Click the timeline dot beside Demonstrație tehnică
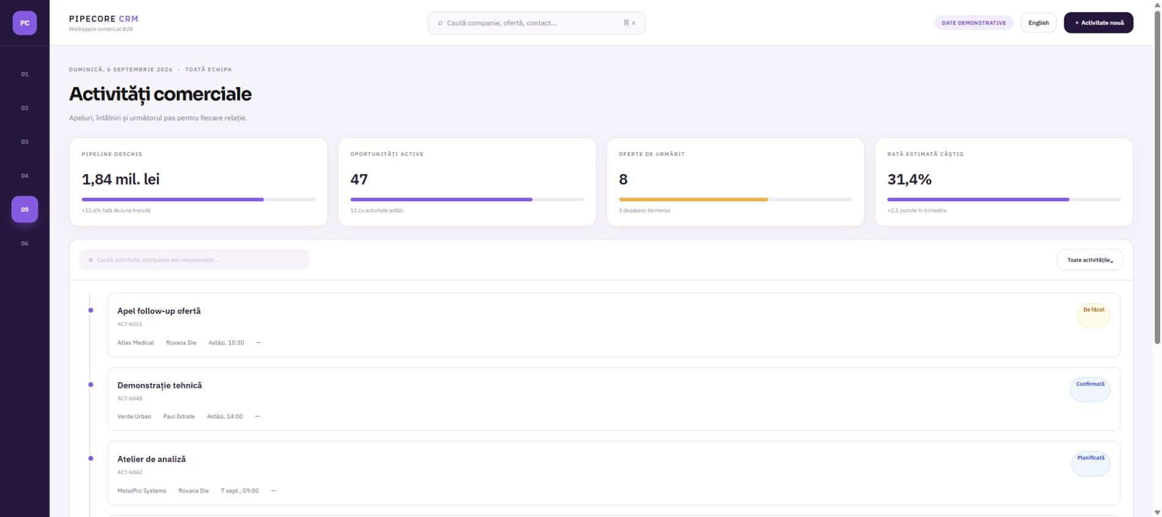The height and width of the screenshot is (517, 1162). [x=91, y=385]
